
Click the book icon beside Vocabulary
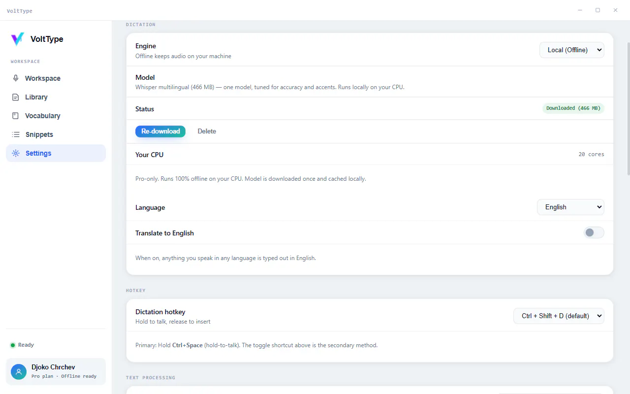click(16, 116)
